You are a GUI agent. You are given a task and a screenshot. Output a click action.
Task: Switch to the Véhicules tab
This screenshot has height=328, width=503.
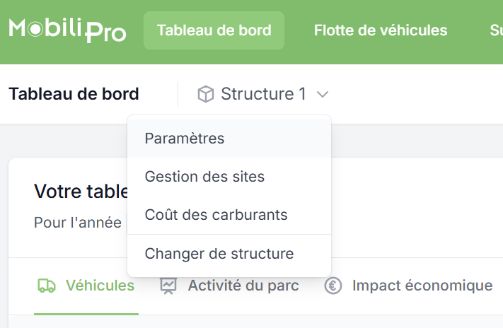pyautogui.click(x=86, y=286)
